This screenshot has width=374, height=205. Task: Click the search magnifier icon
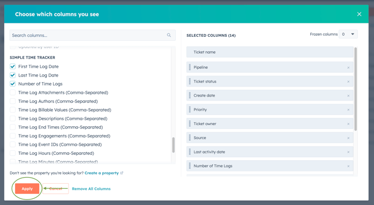[169, 35]
